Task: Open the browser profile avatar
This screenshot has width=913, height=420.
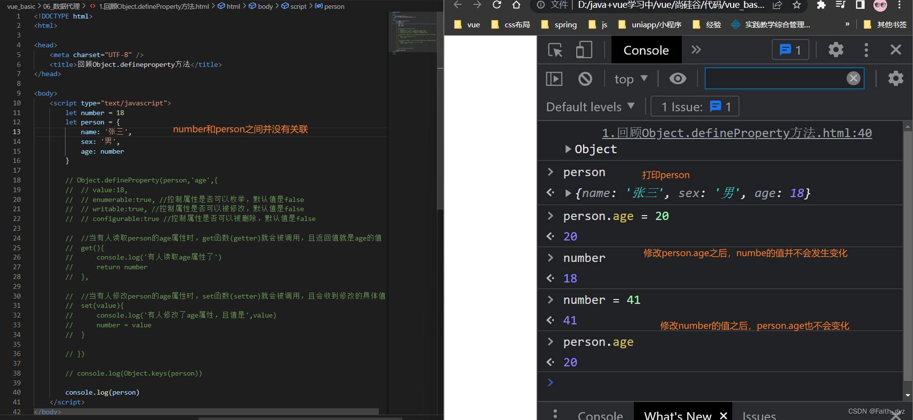Action: point(880,5)
